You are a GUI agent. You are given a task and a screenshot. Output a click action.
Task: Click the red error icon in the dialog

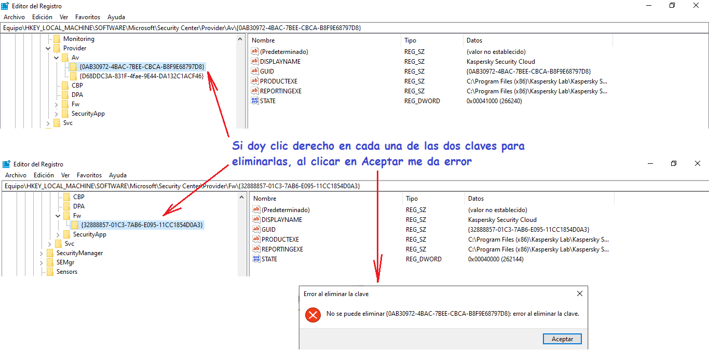click(x=313, y=314)
